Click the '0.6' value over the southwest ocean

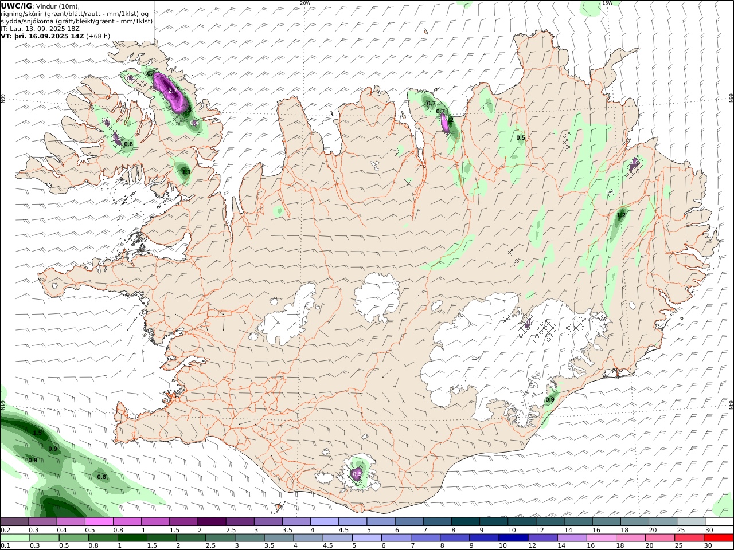[x=101, y=477]
